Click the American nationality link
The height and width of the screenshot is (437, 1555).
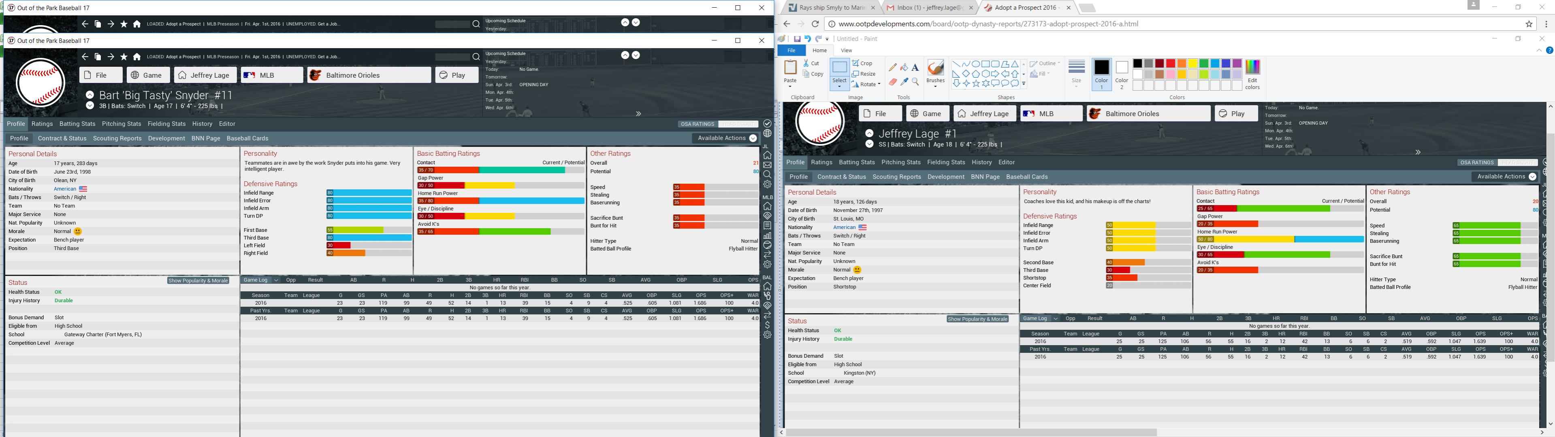[x=65, y=189]
